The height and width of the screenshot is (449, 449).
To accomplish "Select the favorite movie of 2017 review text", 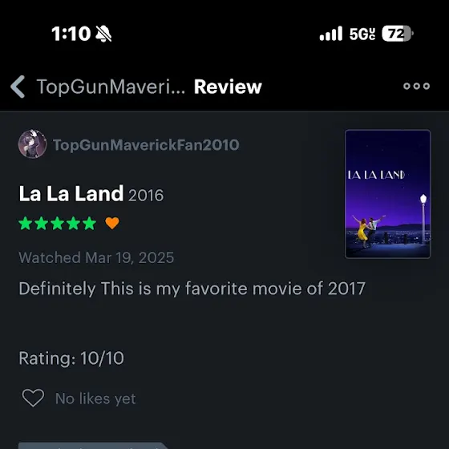I will 275,288.
